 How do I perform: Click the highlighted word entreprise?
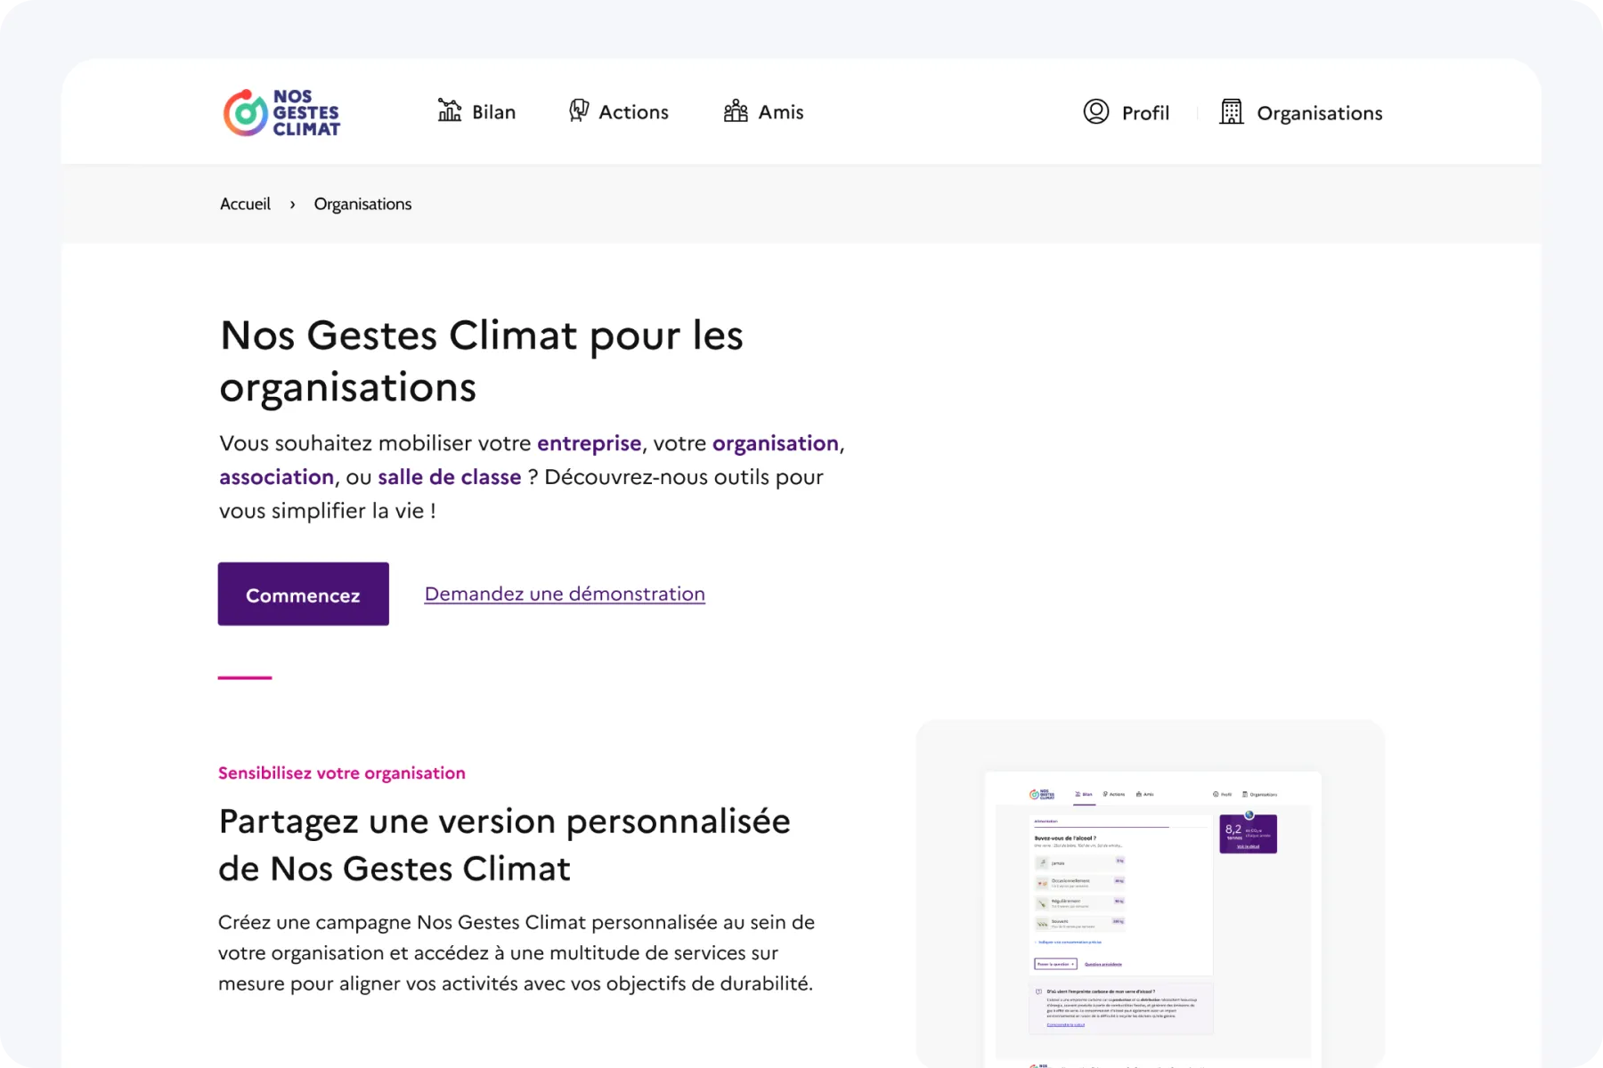pos(589,443)
